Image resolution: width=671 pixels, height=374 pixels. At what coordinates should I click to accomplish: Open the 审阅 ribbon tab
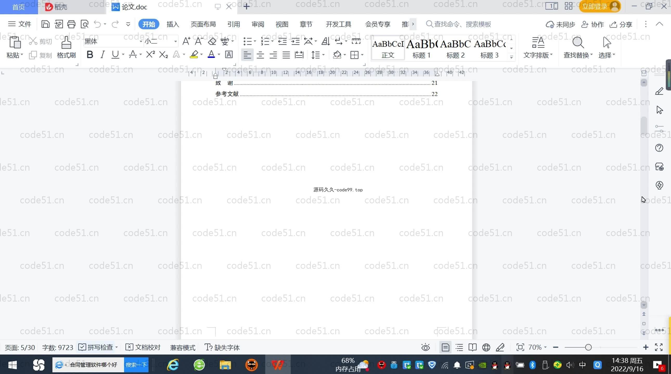point(258,24)
